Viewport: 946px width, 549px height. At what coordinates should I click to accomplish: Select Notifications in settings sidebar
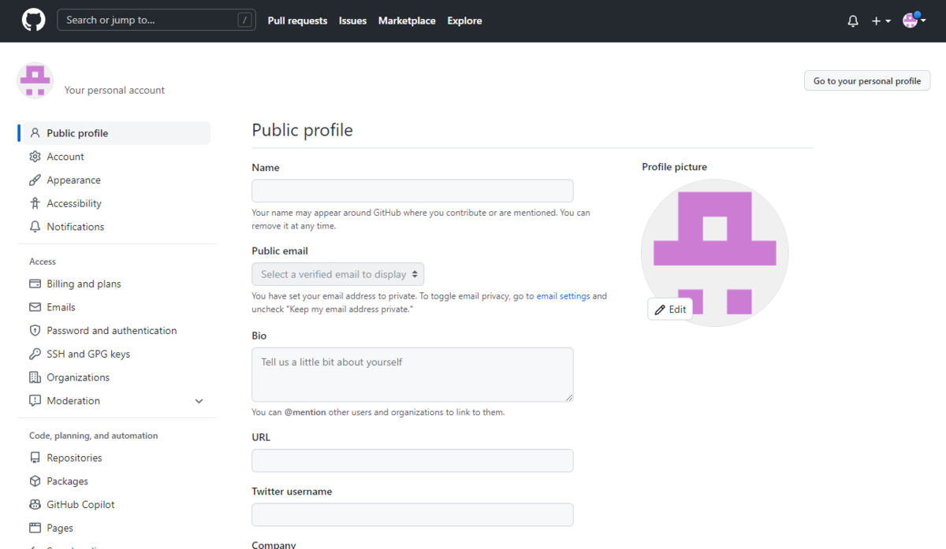tap(75, 227)
